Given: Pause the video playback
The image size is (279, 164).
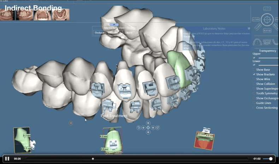Looking at the screenshot, I should click(7, 159).
